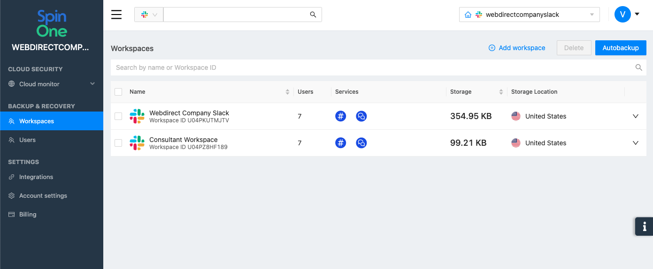Click the info icon on right edge
This screenshot has width=653, height=269.
tap(644, 226)
